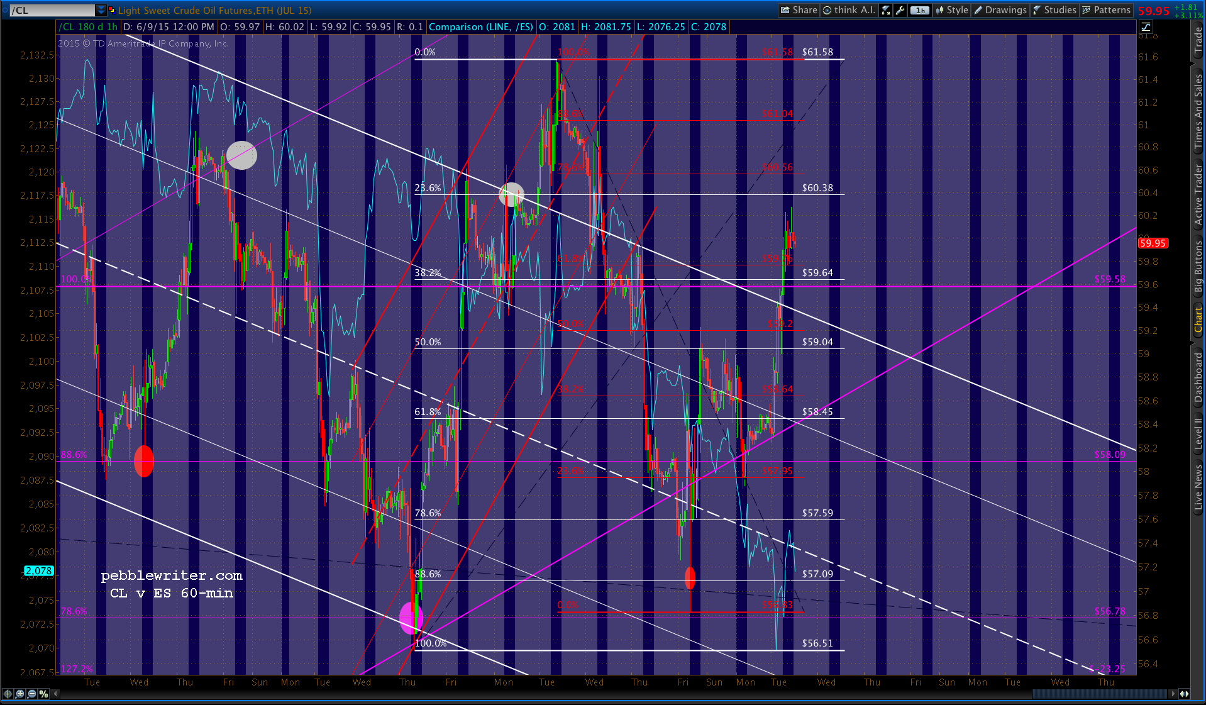Click the linked-window color icon beside symbol
This screenshot has height=705, width=1206.
coord(112,10)
